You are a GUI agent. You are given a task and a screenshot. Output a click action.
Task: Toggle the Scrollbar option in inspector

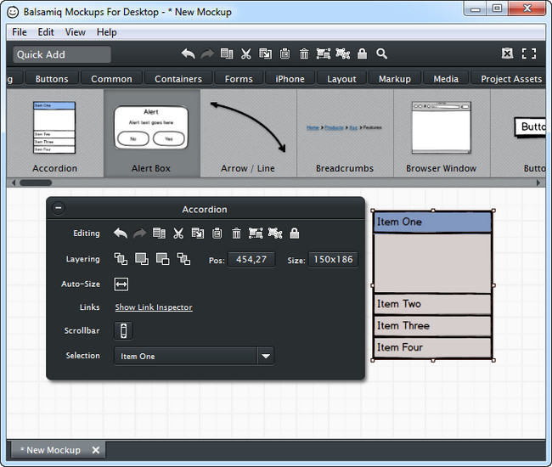[122, 330]
